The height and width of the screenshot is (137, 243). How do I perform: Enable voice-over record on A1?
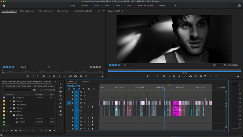pos(93,107)
